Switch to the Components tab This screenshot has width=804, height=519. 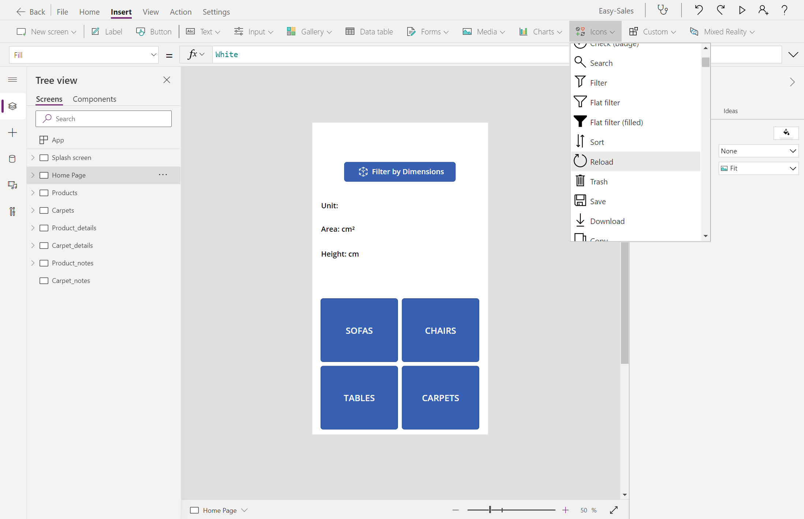94,99
